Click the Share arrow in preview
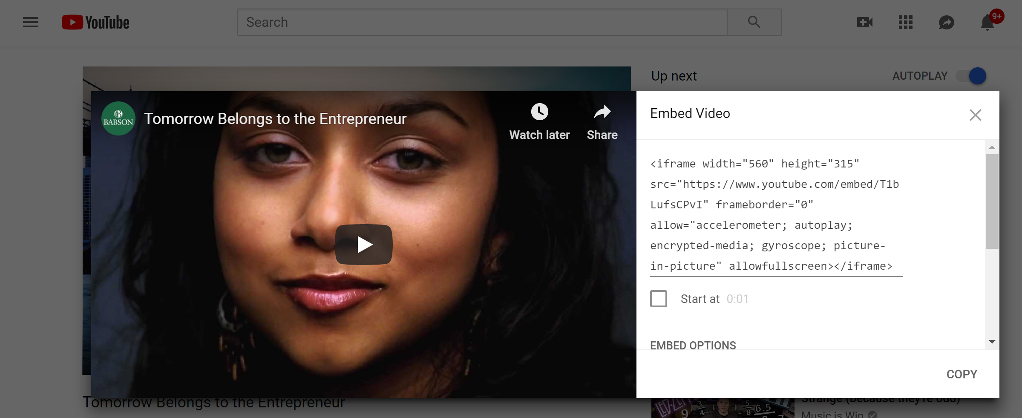 point(602,112)
